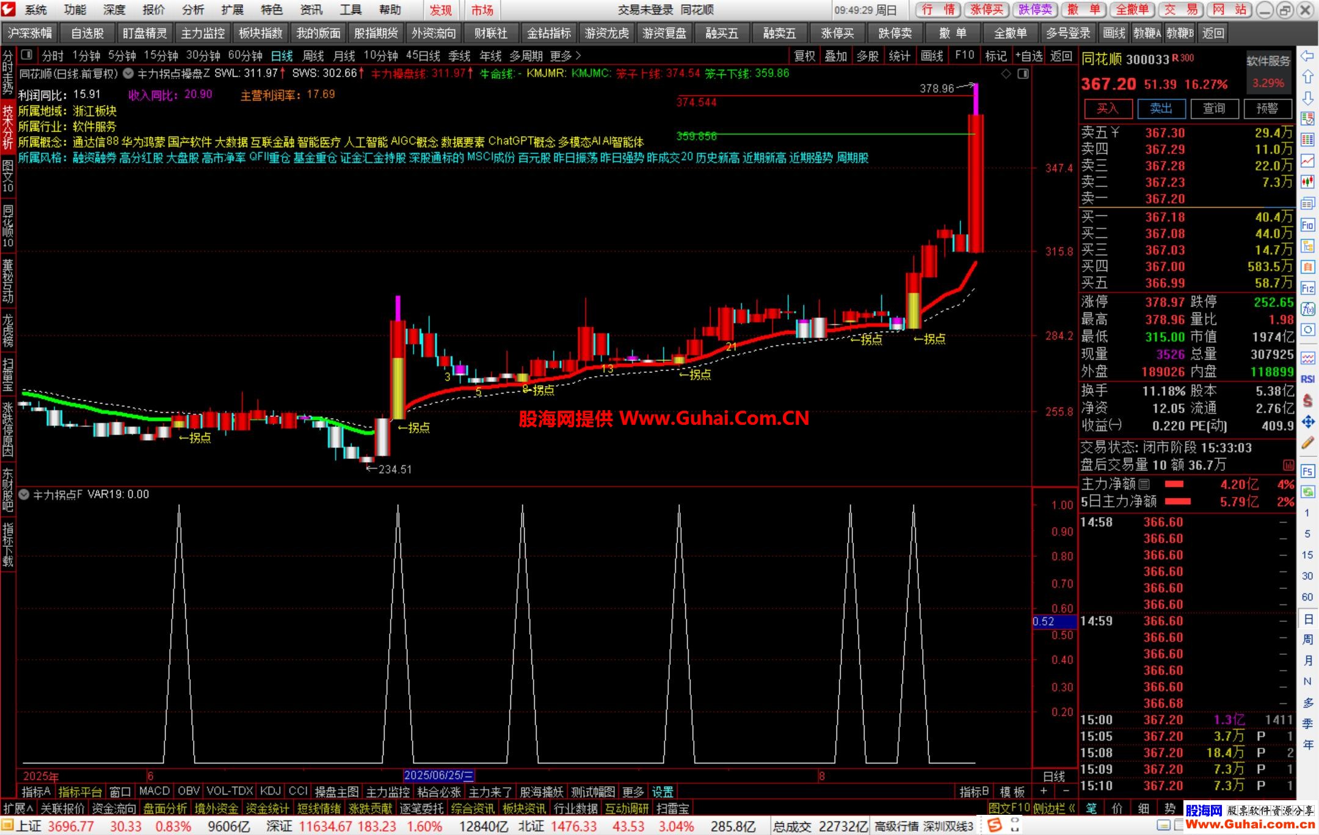Click the down arrow icon in right sidebar
This screenshot has height=835, width=1319.
(x=1307, y=98)
